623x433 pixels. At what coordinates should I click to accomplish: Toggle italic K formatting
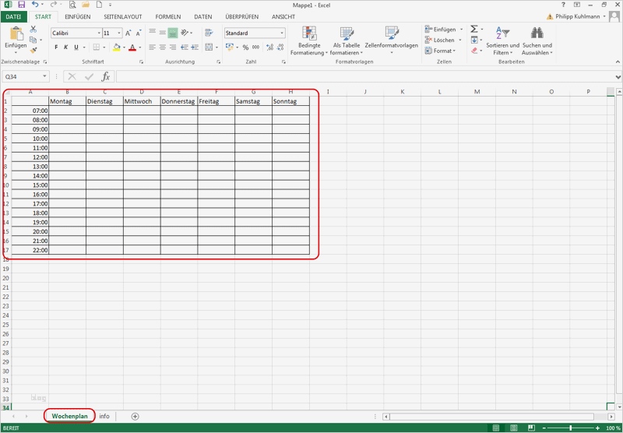coord(66,48)
